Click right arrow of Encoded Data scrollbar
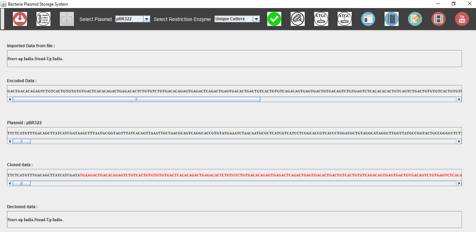The height and width of the screenshot is (232, 476). click(459, 99)
